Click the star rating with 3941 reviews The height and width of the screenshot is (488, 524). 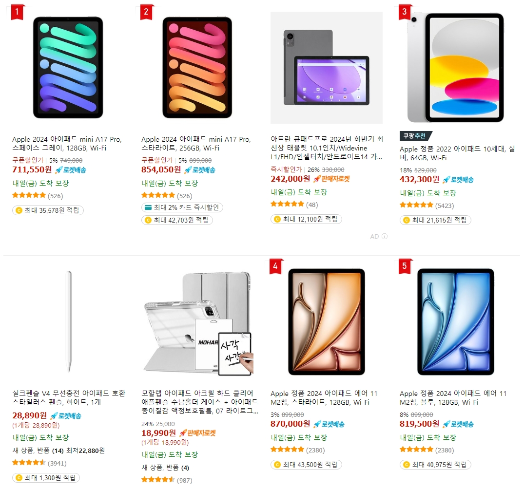tap(39, 463)
